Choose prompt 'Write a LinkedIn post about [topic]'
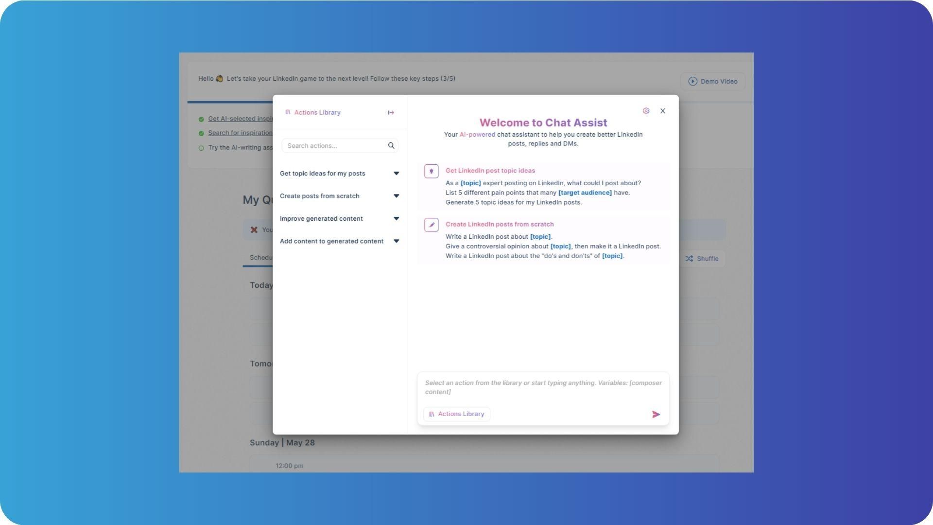 tap(499, 237)
